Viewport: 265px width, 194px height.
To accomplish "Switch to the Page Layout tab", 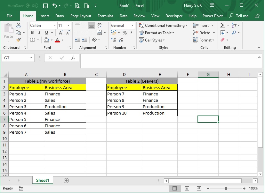I will click(81, 16).
